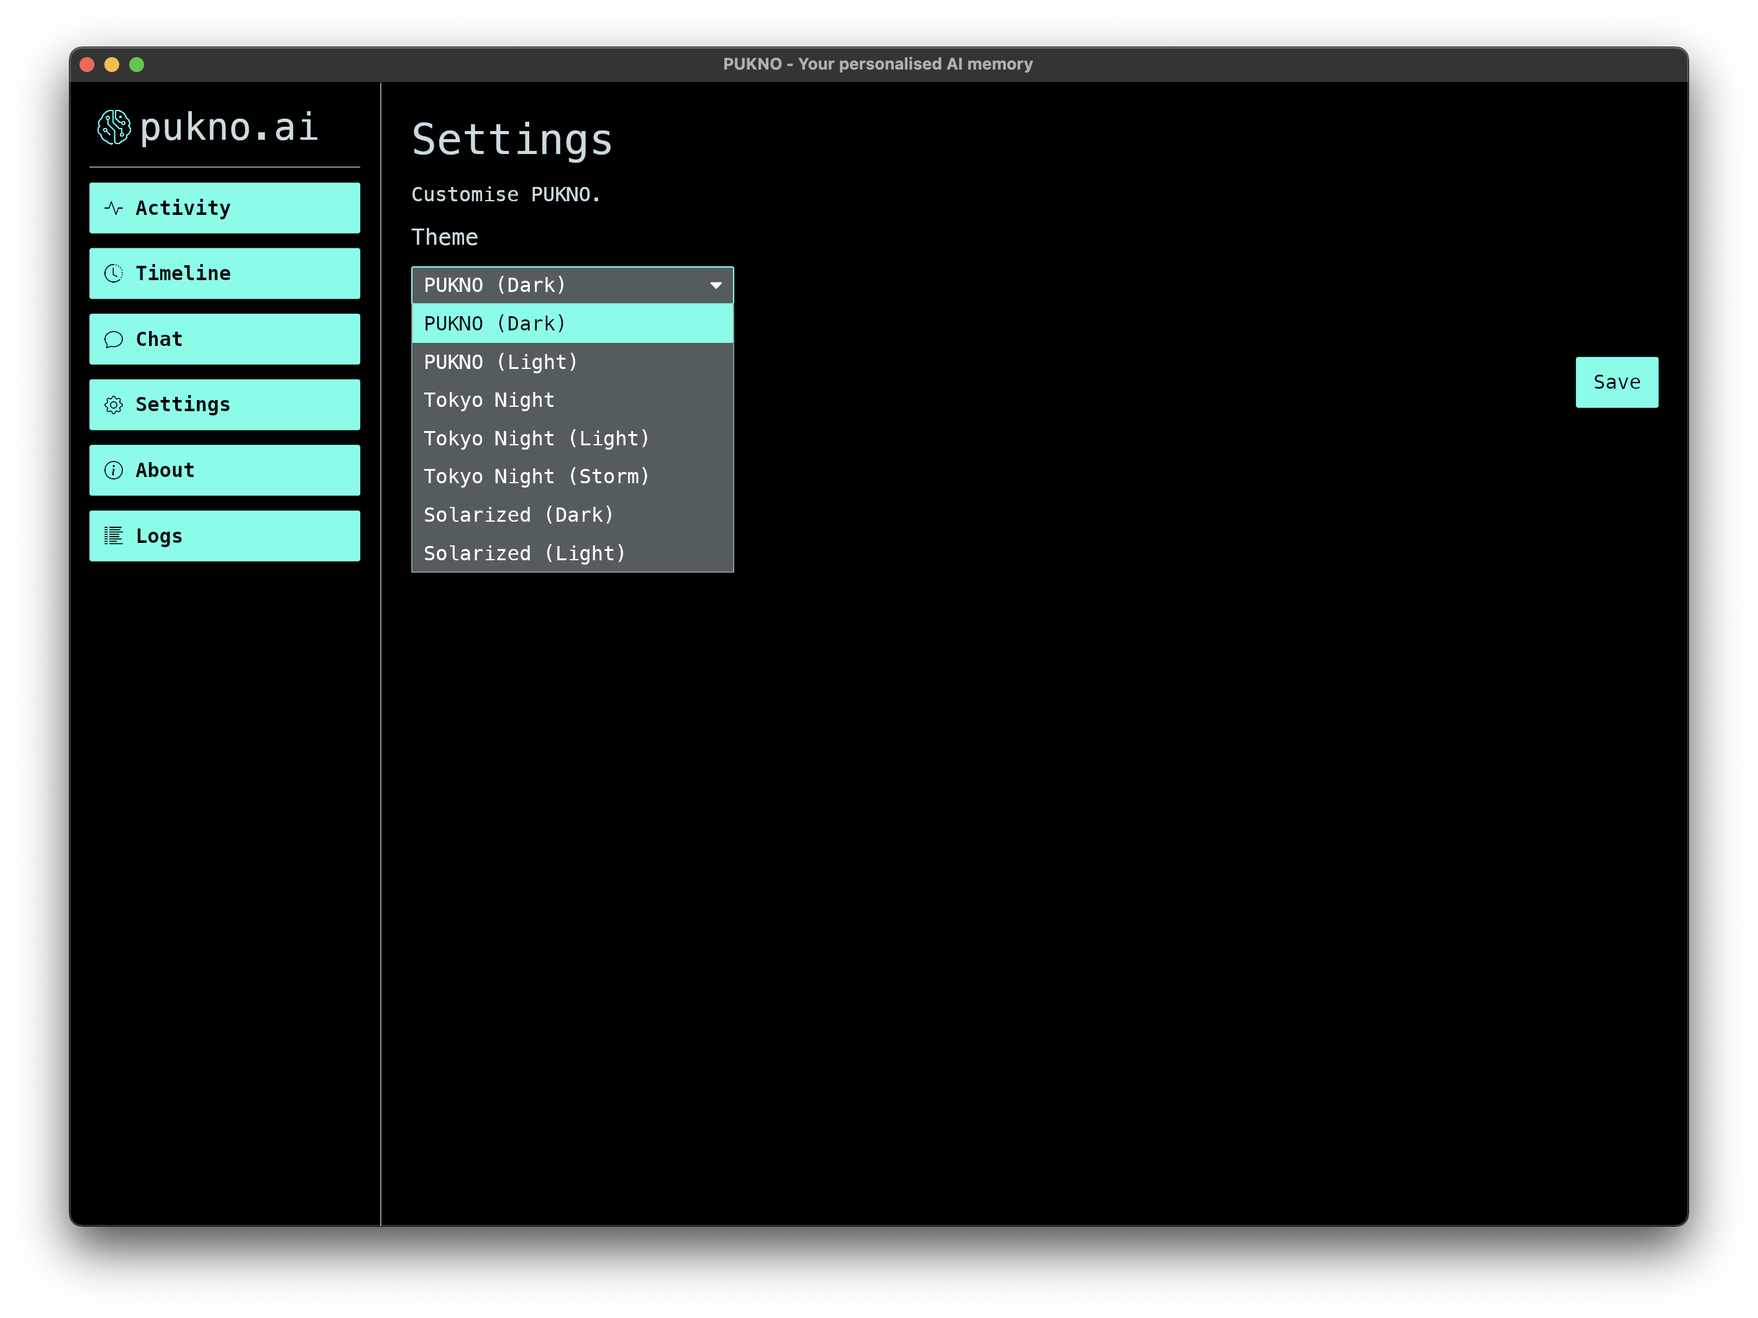Select PUKNO (Dark) in the theme list
1758x1318 pixels.
tap(572, 324)
